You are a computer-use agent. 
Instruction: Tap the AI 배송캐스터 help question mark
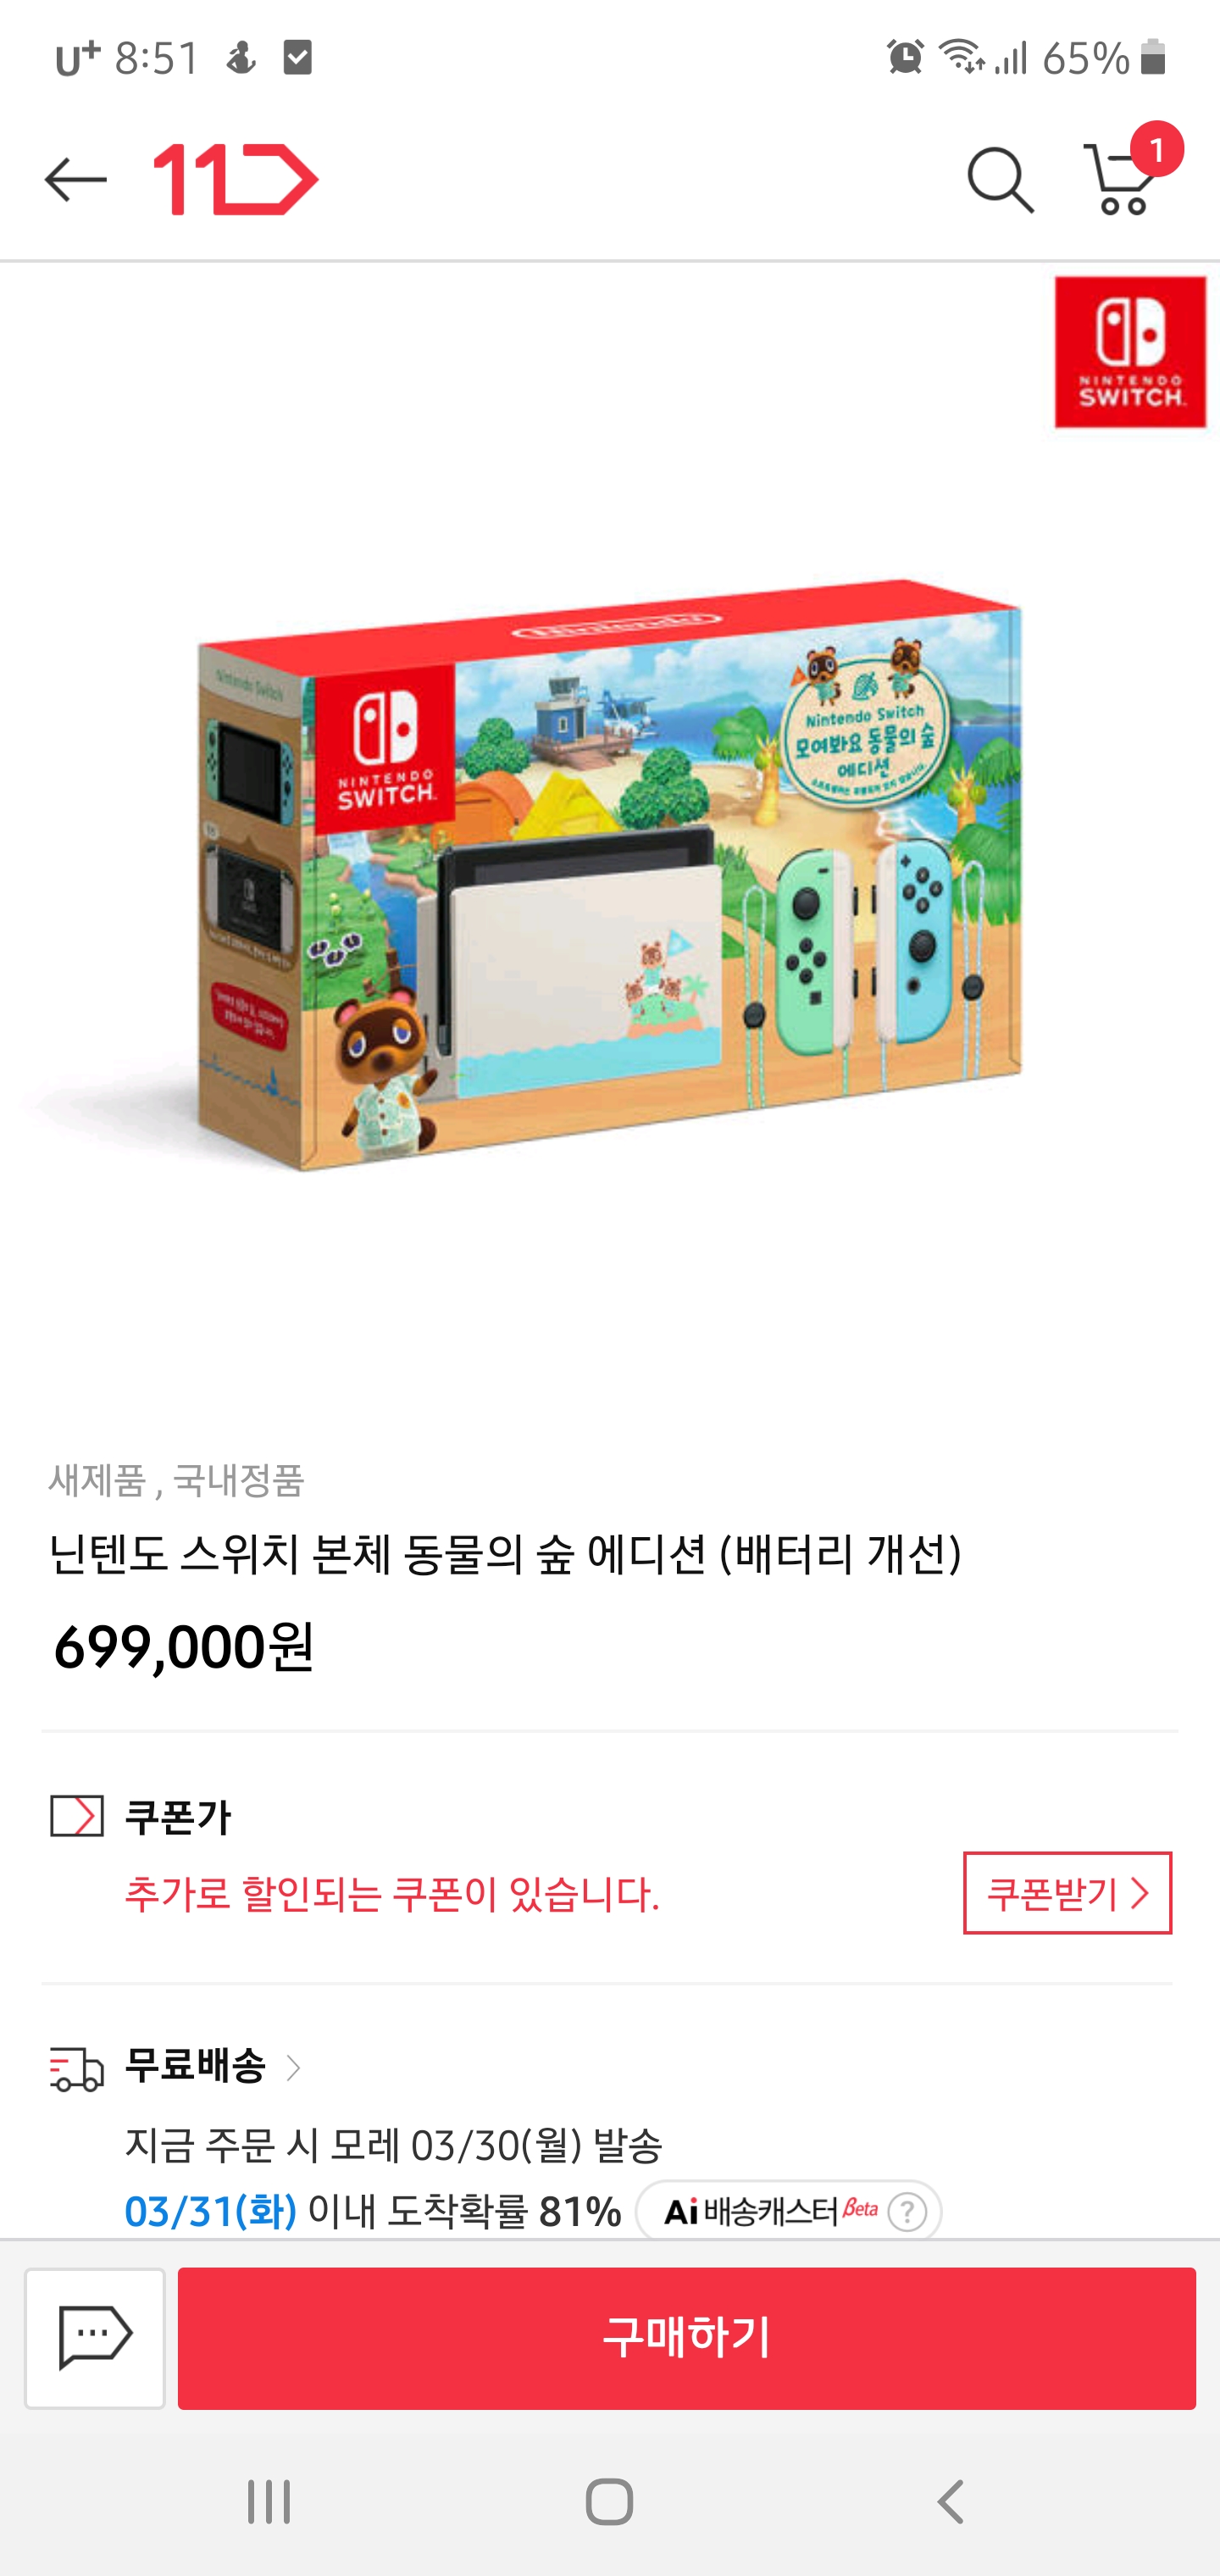coord(907,2211)
